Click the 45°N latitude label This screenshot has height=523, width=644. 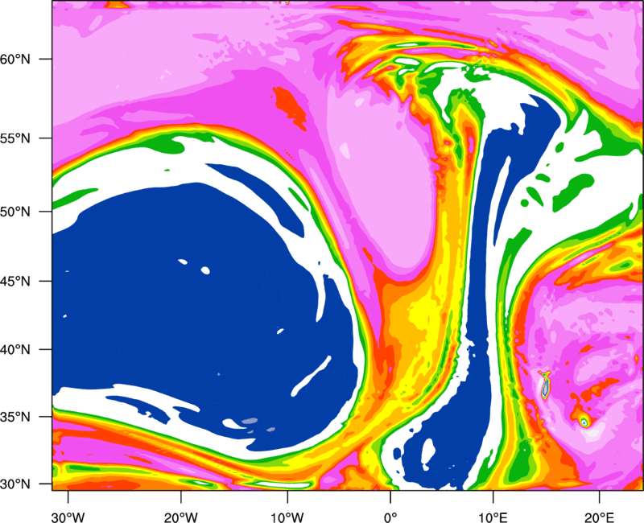(x=15, y=281)
